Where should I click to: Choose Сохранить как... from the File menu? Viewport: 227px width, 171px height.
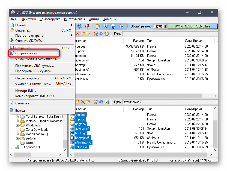click(x=27, y=53)
